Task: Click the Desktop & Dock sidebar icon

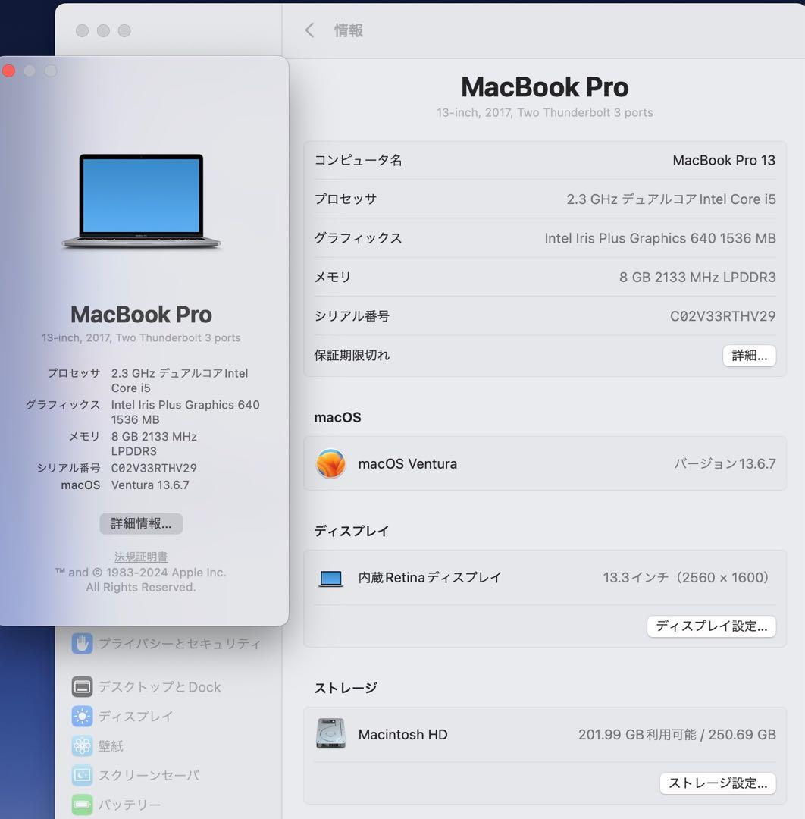Action: (x=81, y=687)
